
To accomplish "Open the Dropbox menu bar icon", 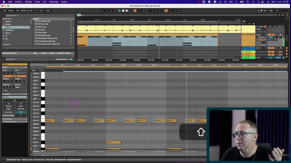I will point(204,2).
